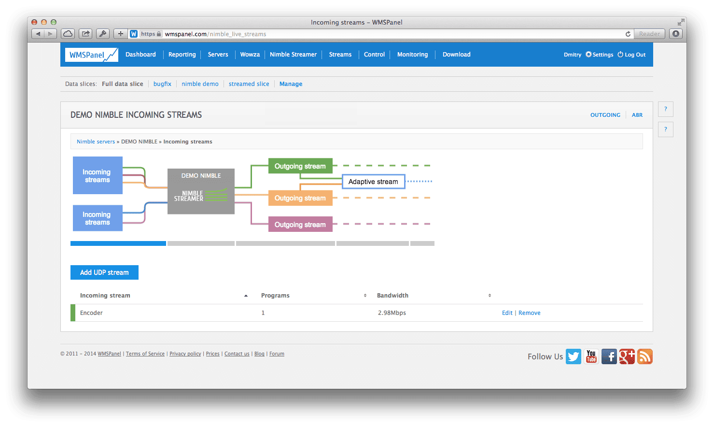Open the Facebook social icon
The height and width of the screenshot is (427, 714).
pyautogui.click(x=609, y=356)
